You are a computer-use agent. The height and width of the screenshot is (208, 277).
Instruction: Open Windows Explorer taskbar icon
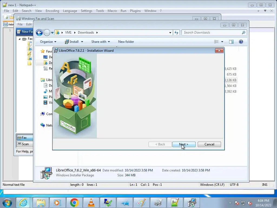tap(41, 203)
